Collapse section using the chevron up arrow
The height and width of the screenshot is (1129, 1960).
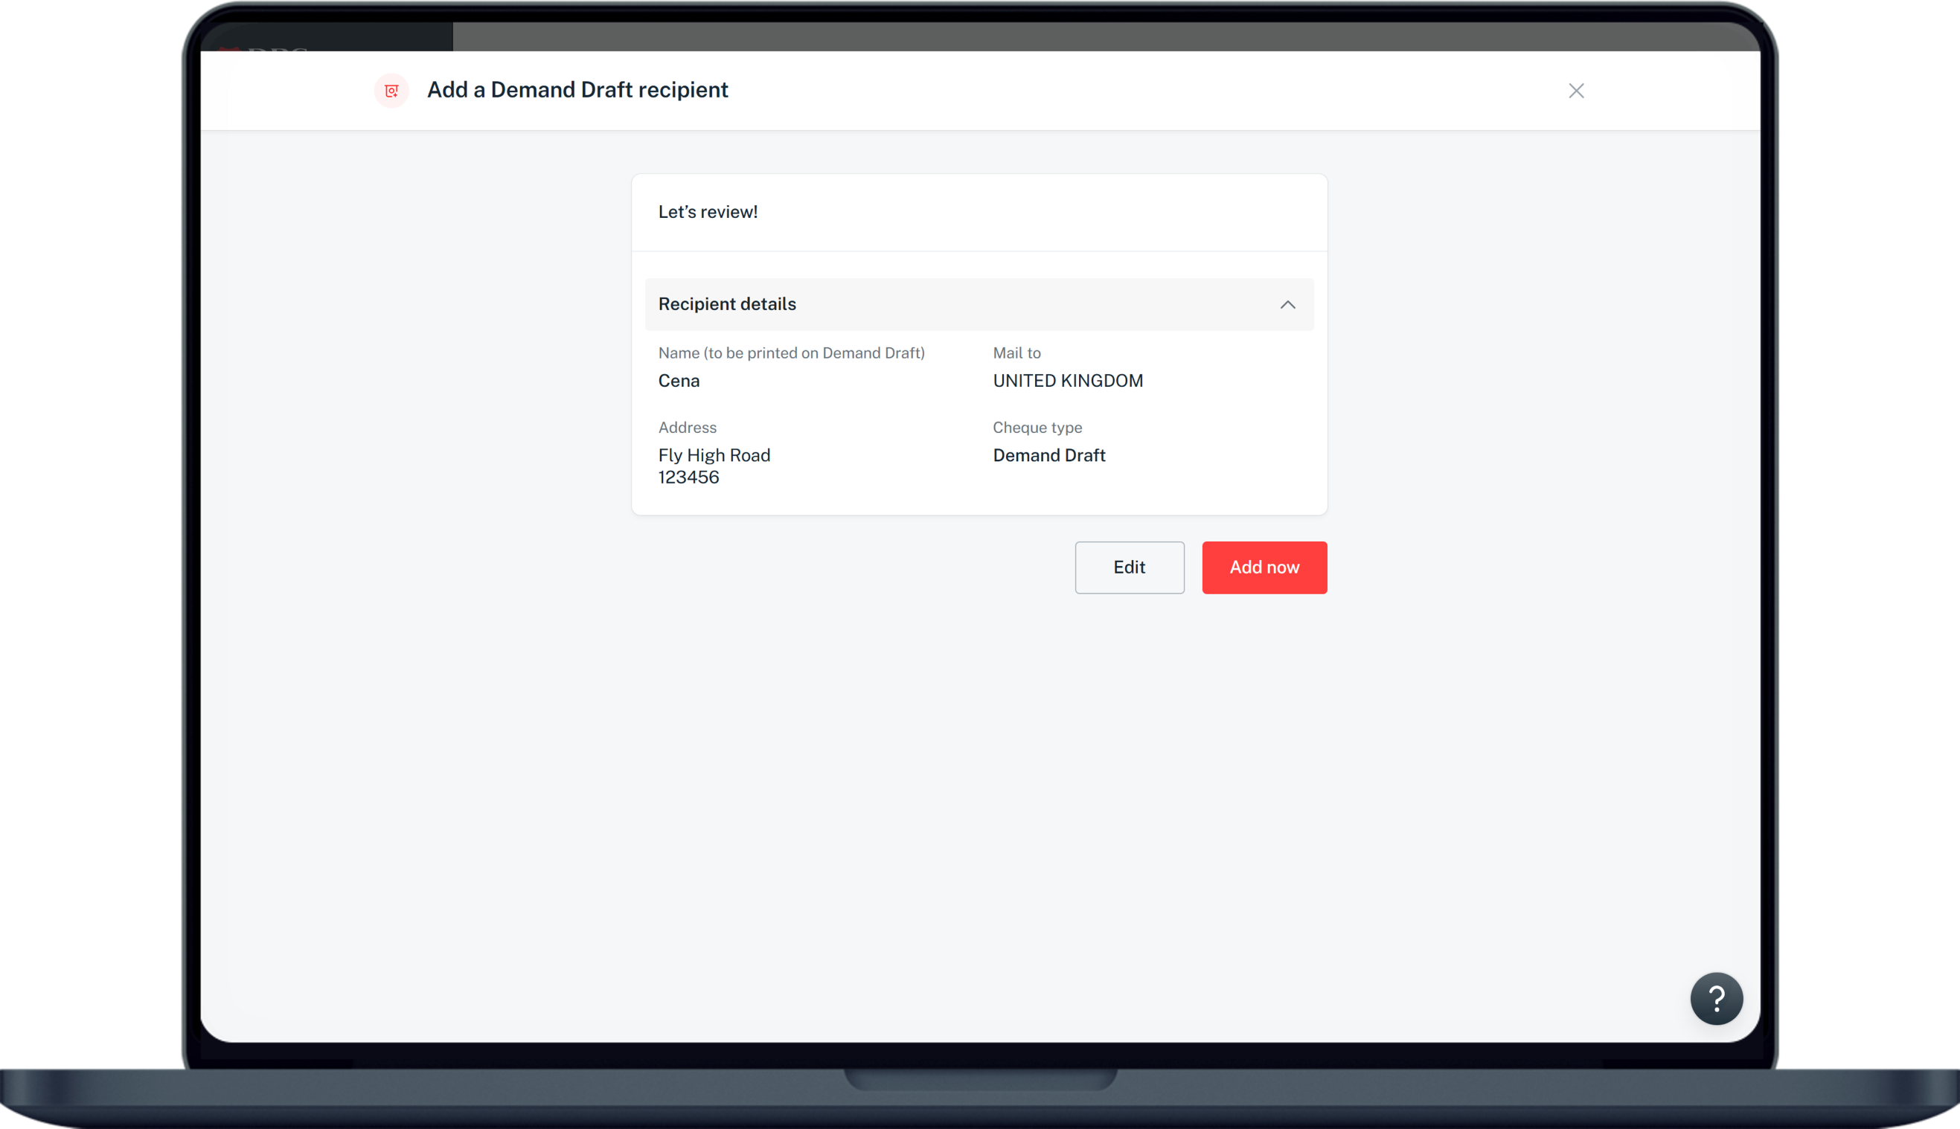tap(1287, 305)
